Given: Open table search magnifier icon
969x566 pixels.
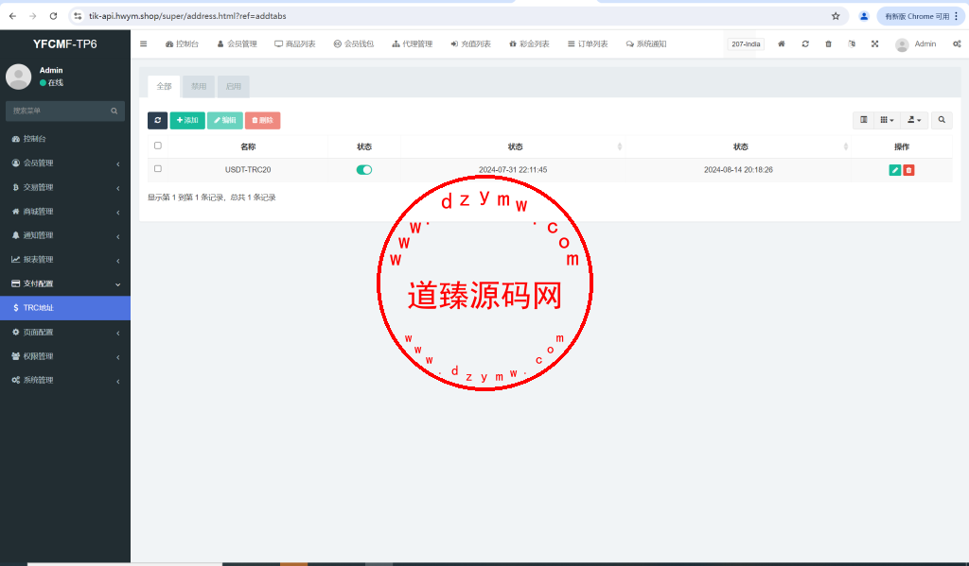Looking at the screenshot, I should pos(942,120).
